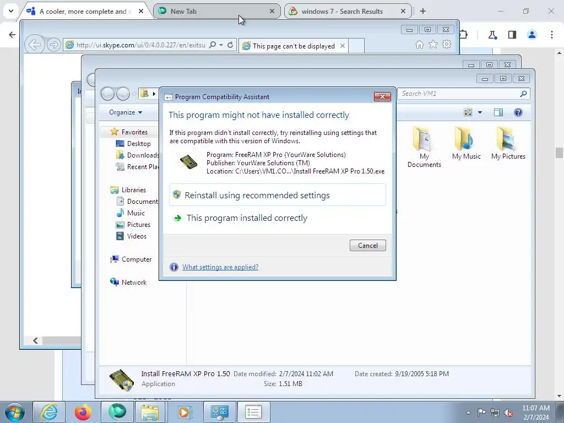Expand the Explorer breadcrumb arrow
Screen dimensions: 564x423
154,94
